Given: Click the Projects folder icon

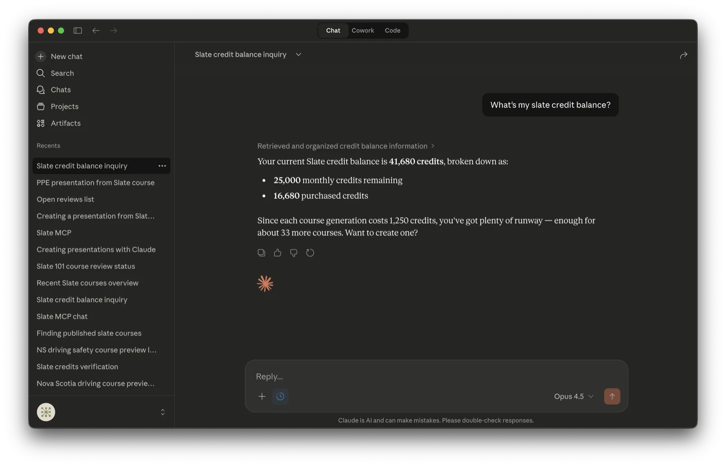Looking at the screenshot, I should tap(41, 107).
